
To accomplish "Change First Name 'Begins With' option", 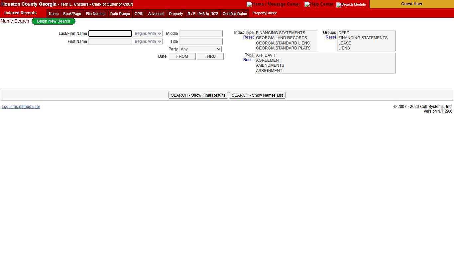I will pyautogui.click(x=148, y=41).
